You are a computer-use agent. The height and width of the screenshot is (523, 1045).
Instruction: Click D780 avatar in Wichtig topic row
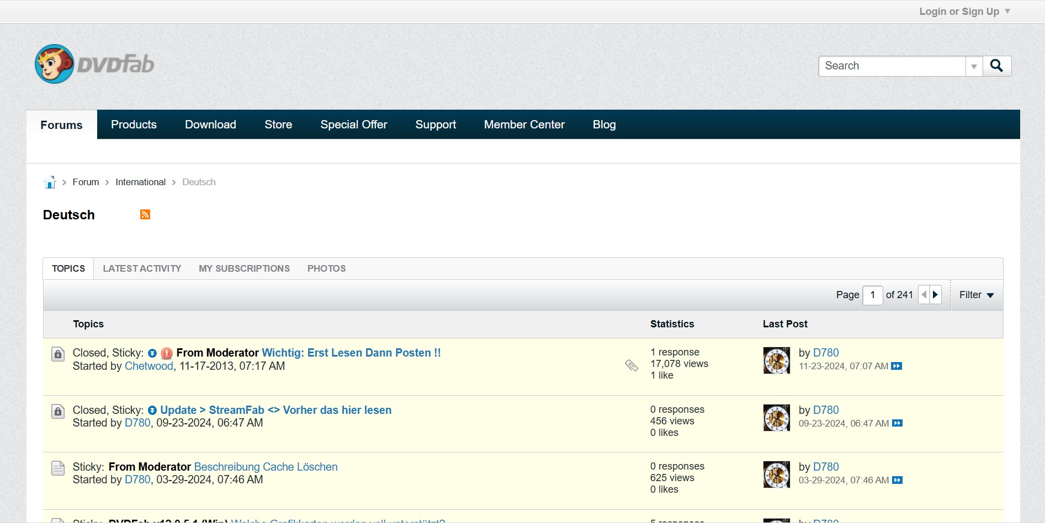pyautogui.click(x=777, y=360)
